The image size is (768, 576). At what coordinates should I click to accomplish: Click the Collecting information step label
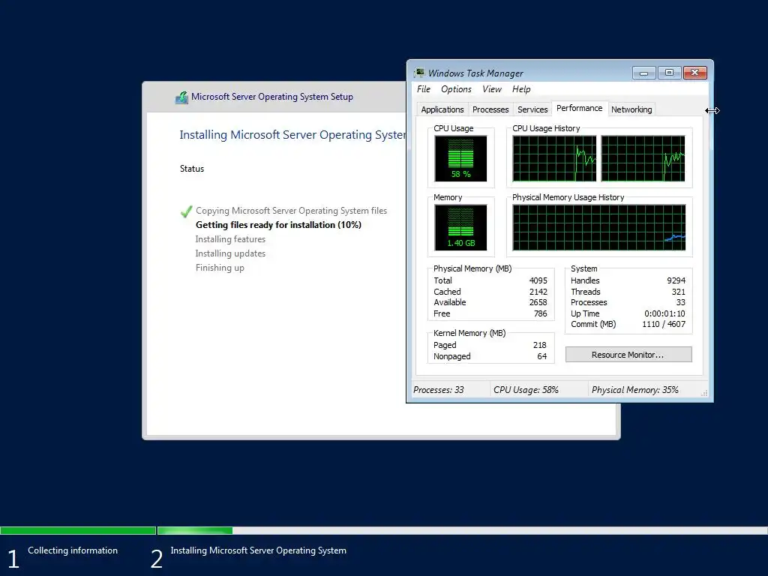coord(73,550)
